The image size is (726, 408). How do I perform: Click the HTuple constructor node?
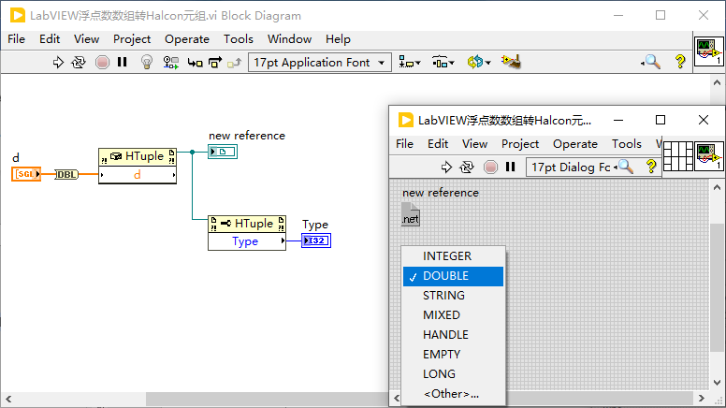(138, 157)
